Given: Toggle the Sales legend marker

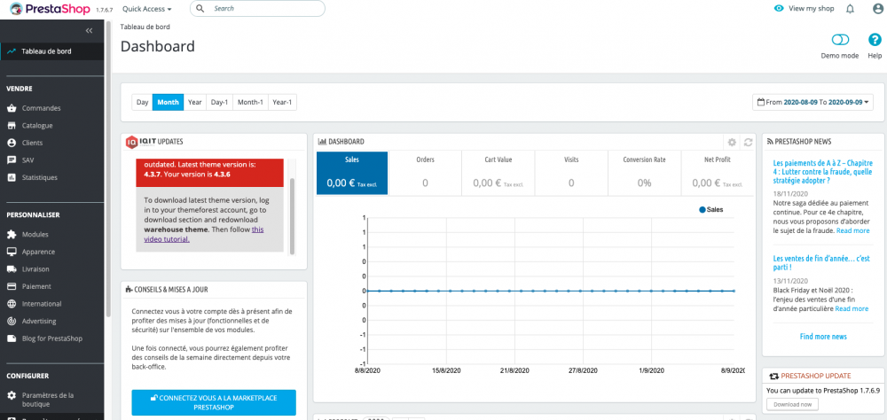Looking at the screenshot, I should [703, 210].
